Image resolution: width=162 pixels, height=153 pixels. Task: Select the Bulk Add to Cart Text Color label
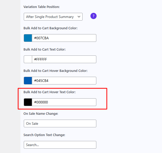[x=44, y=49]
